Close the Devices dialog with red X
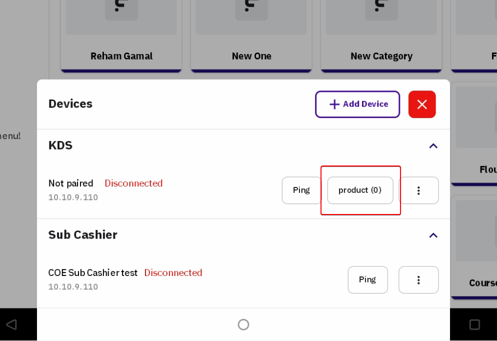Image resolution: width=497 pixels, height=341 pixels. 422,104
